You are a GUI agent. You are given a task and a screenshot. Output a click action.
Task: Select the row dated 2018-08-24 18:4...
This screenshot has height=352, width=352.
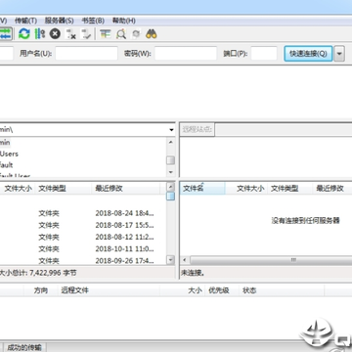pyautogui.click(x=83, y=213)
